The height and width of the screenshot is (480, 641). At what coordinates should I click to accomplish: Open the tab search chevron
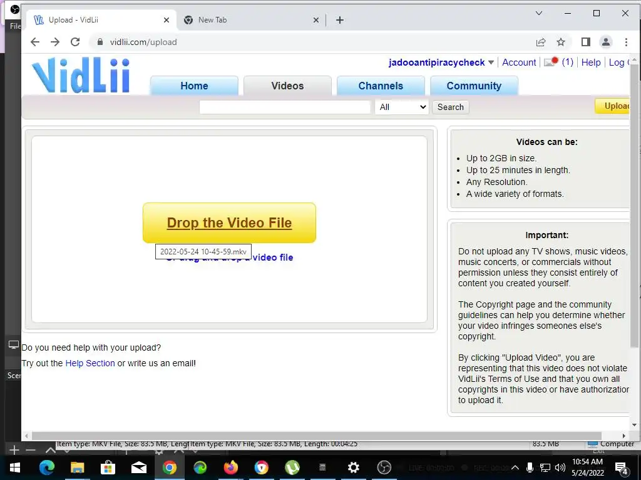pos(539,13)
